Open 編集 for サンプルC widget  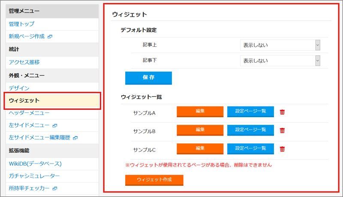200,148
